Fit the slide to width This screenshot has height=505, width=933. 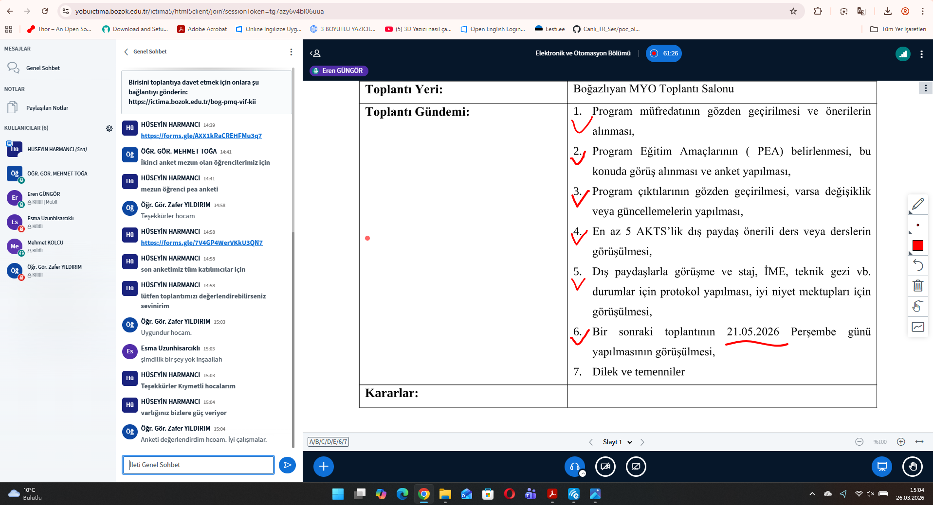coord(919,442)
